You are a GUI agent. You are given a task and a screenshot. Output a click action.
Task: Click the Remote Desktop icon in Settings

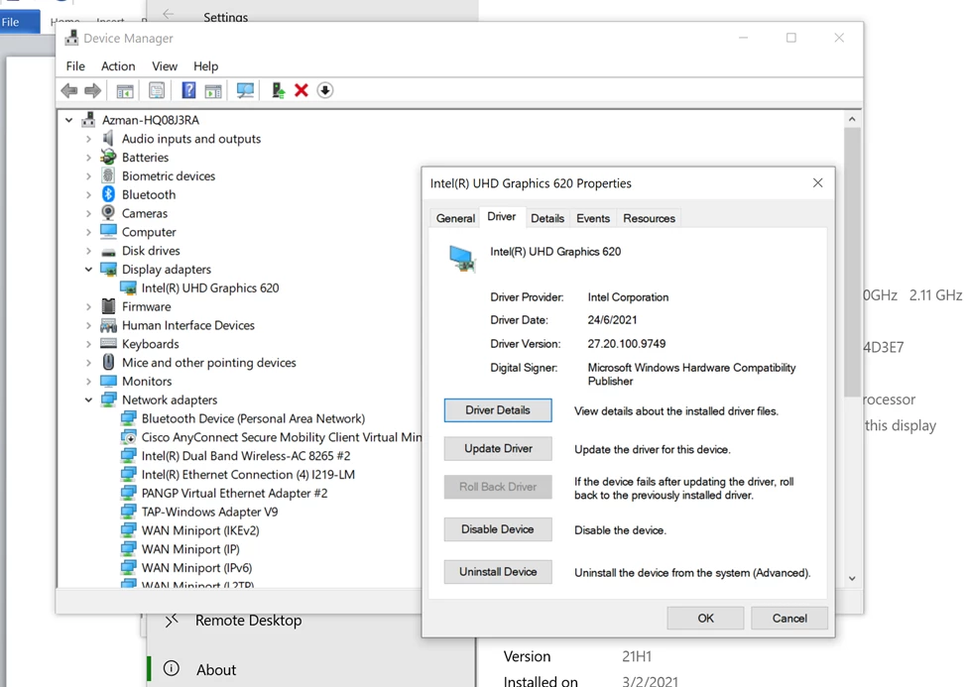tap(172, 620)
